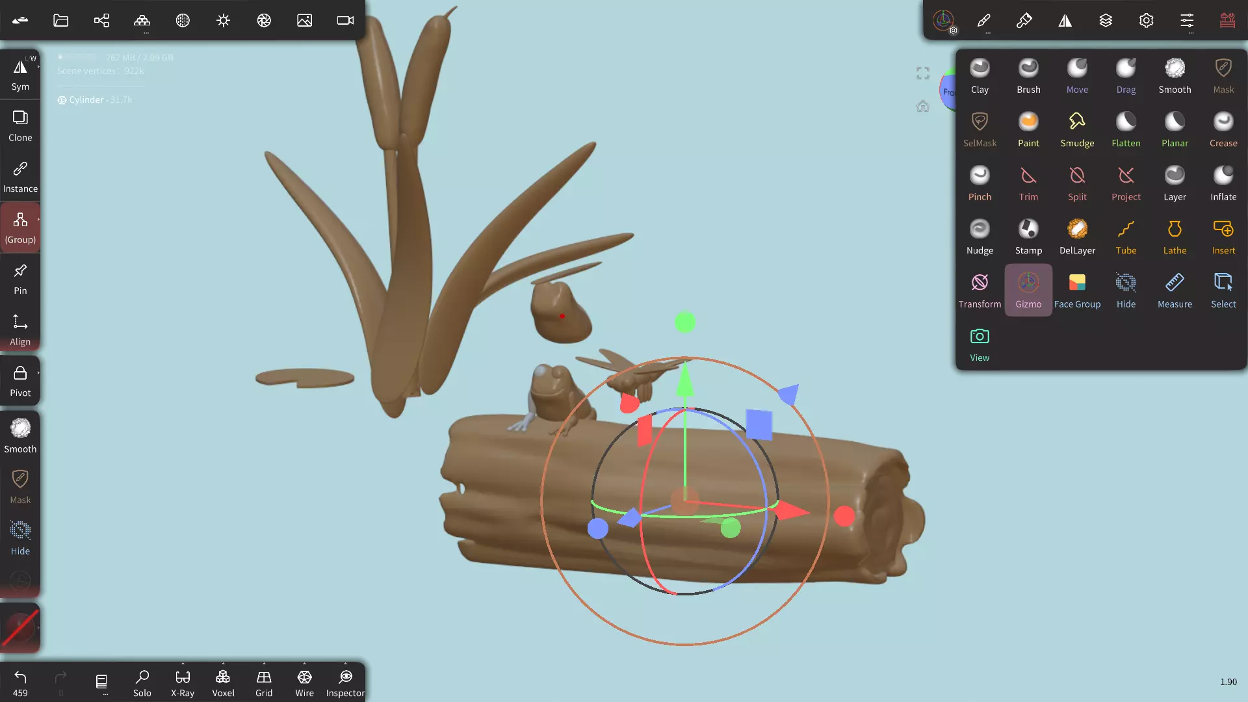Open the Layers stack menu
The image size is (1248, 702).
(x=1106, y=20)
